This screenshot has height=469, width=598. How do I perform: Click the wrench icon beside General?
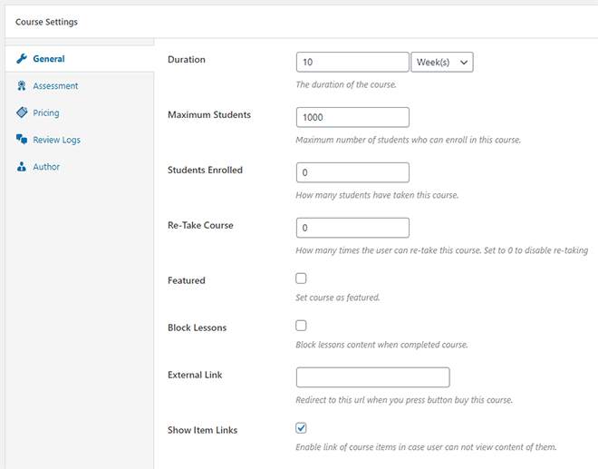[22, 59]
